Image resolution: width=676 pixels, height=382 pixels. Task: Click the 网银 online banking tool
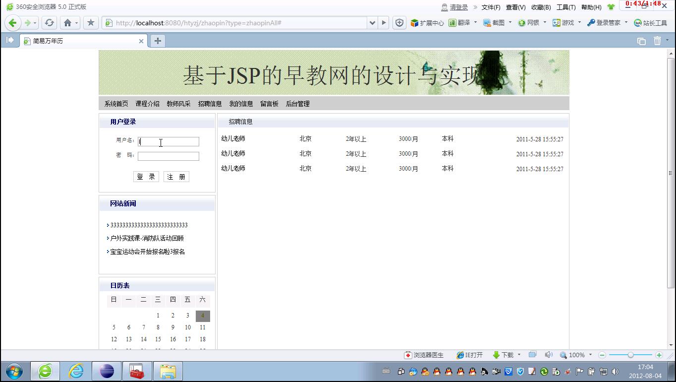pyautogui.click(x=529, y=23)
